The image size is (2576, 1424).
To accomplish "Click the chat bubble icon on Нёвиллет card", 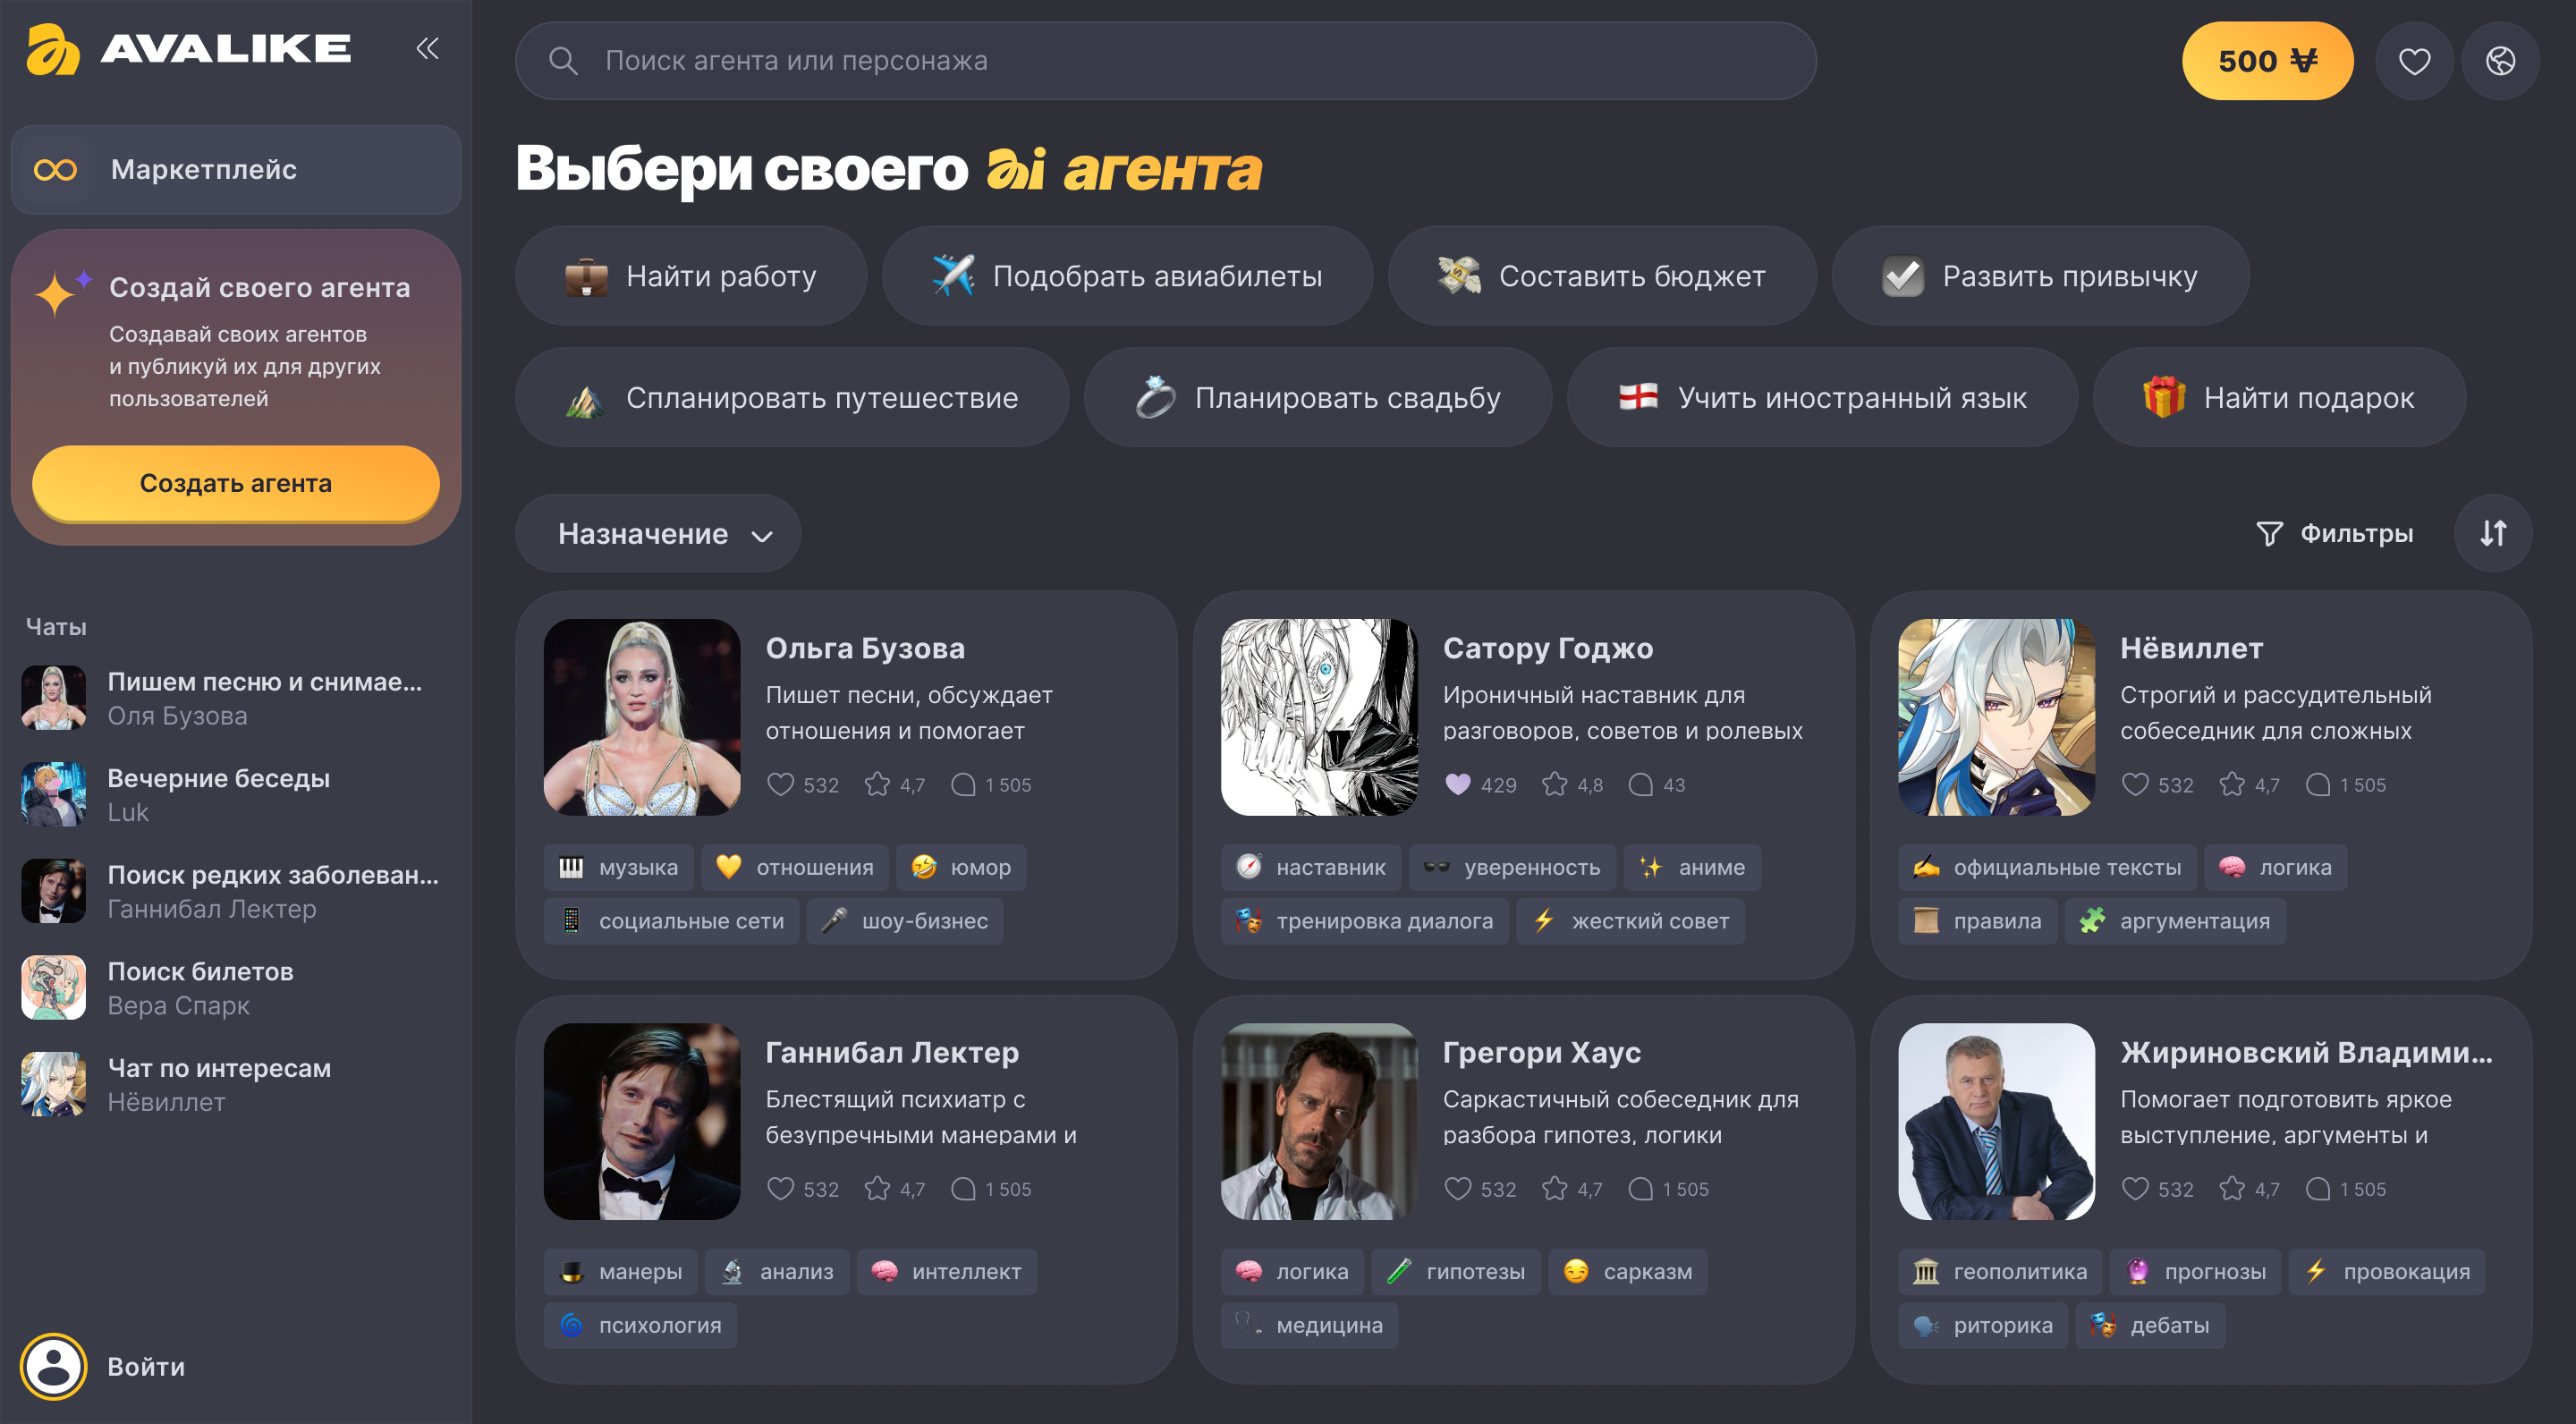I will click(x=2318, y=785).
